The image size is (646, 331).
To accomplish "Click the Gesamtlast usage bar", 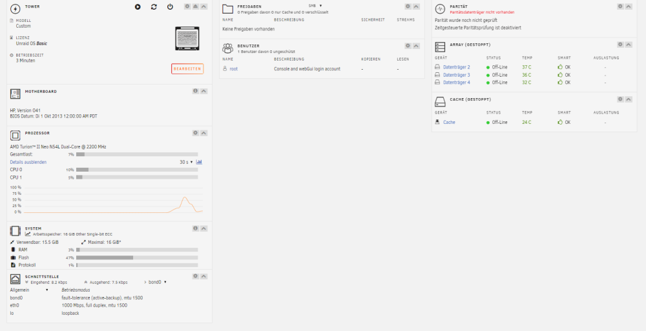I will [x=137, y=154].
